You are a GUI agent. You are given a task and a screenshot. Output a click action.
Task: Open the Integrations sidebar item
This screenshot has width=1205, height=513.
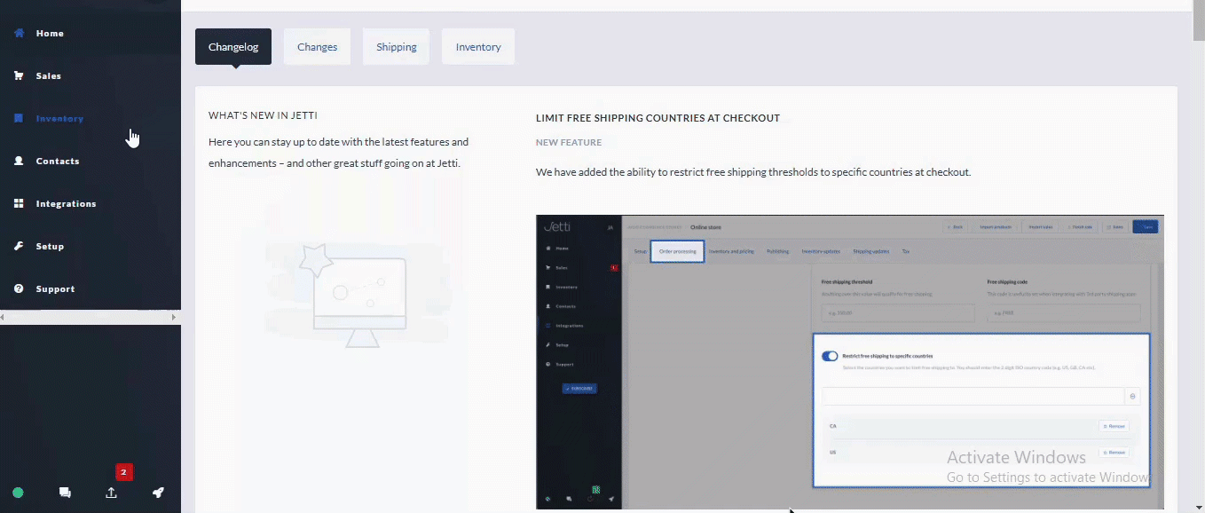tap(55, 203)
